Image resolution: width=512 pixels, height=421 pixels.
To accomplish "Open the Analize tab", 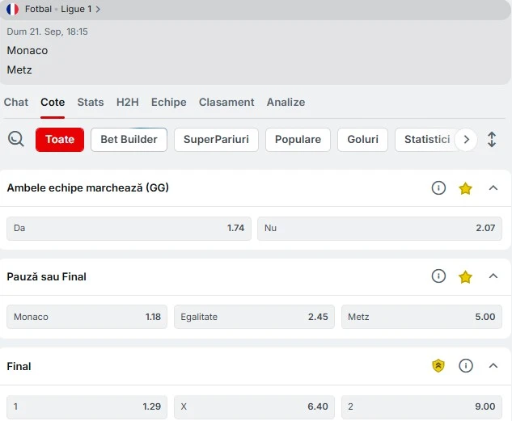I will [286, 102].
